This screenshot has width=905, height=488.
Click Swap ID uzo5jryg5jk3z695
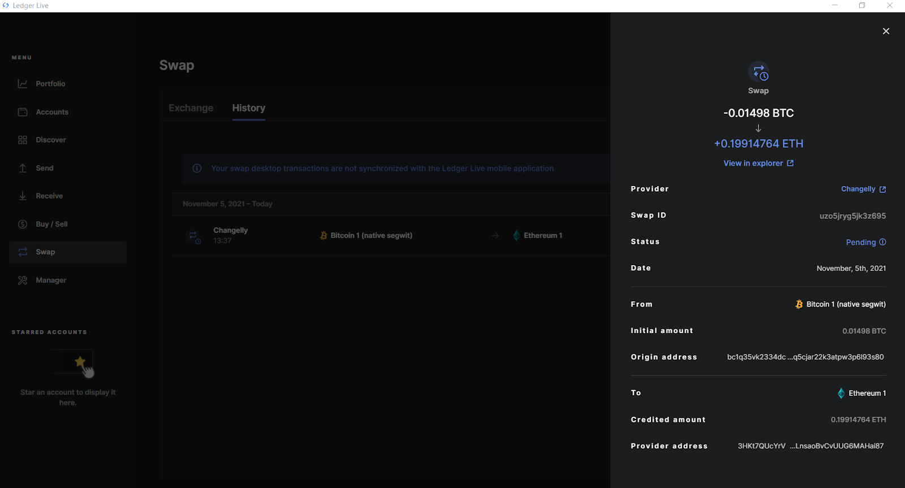pos(852,216)
